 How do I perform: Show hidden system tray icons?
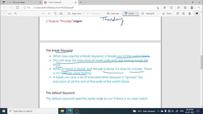click(158, 111)
